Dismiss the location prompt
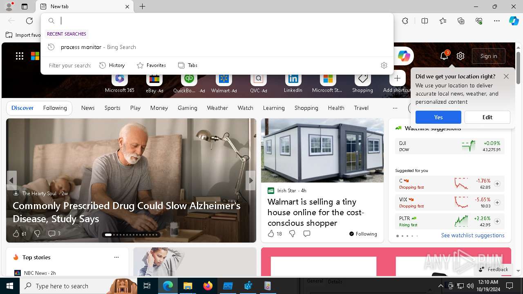Viewport: 523px width, 294px height. [x=506, y=76]
